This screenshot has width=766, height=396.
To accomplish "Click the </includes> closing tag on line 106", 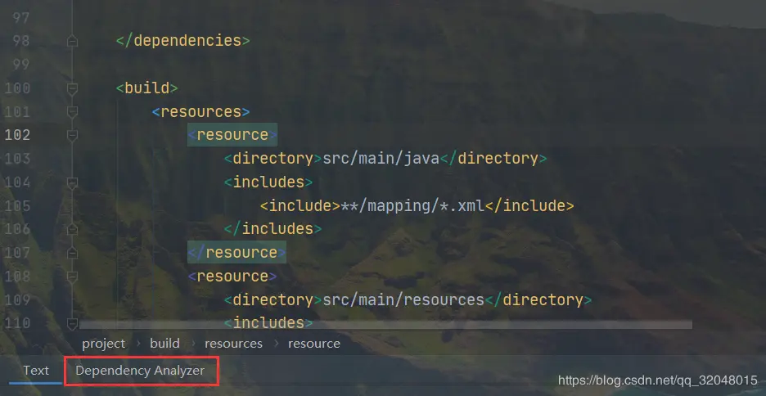I will coord(273,228).
